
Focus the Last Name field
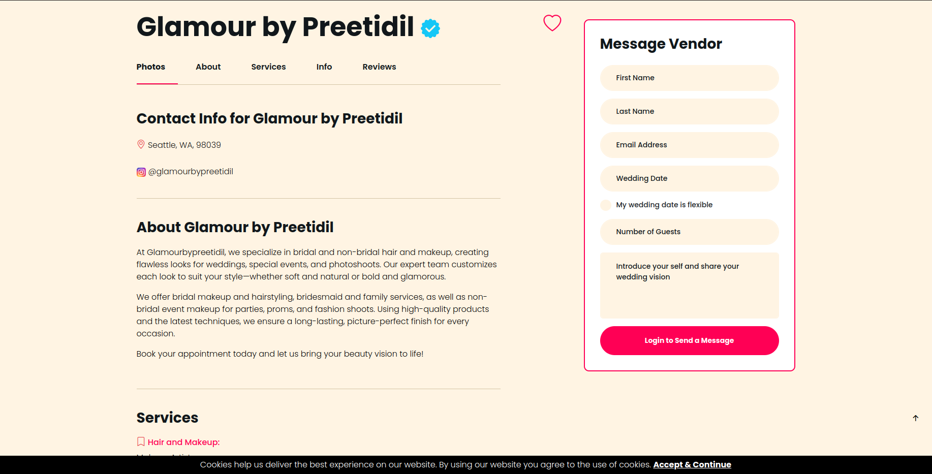tap(689, 111)
